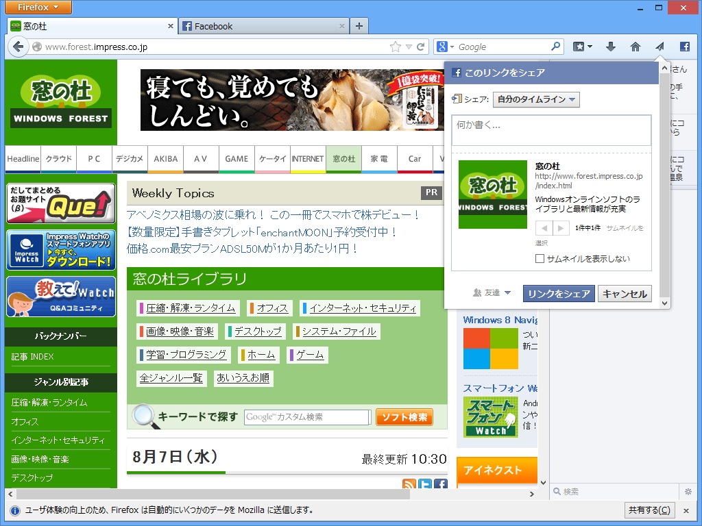Select the 窓の杜 tab
Viewport: 702px width, 526px height.
coord(92,27)
